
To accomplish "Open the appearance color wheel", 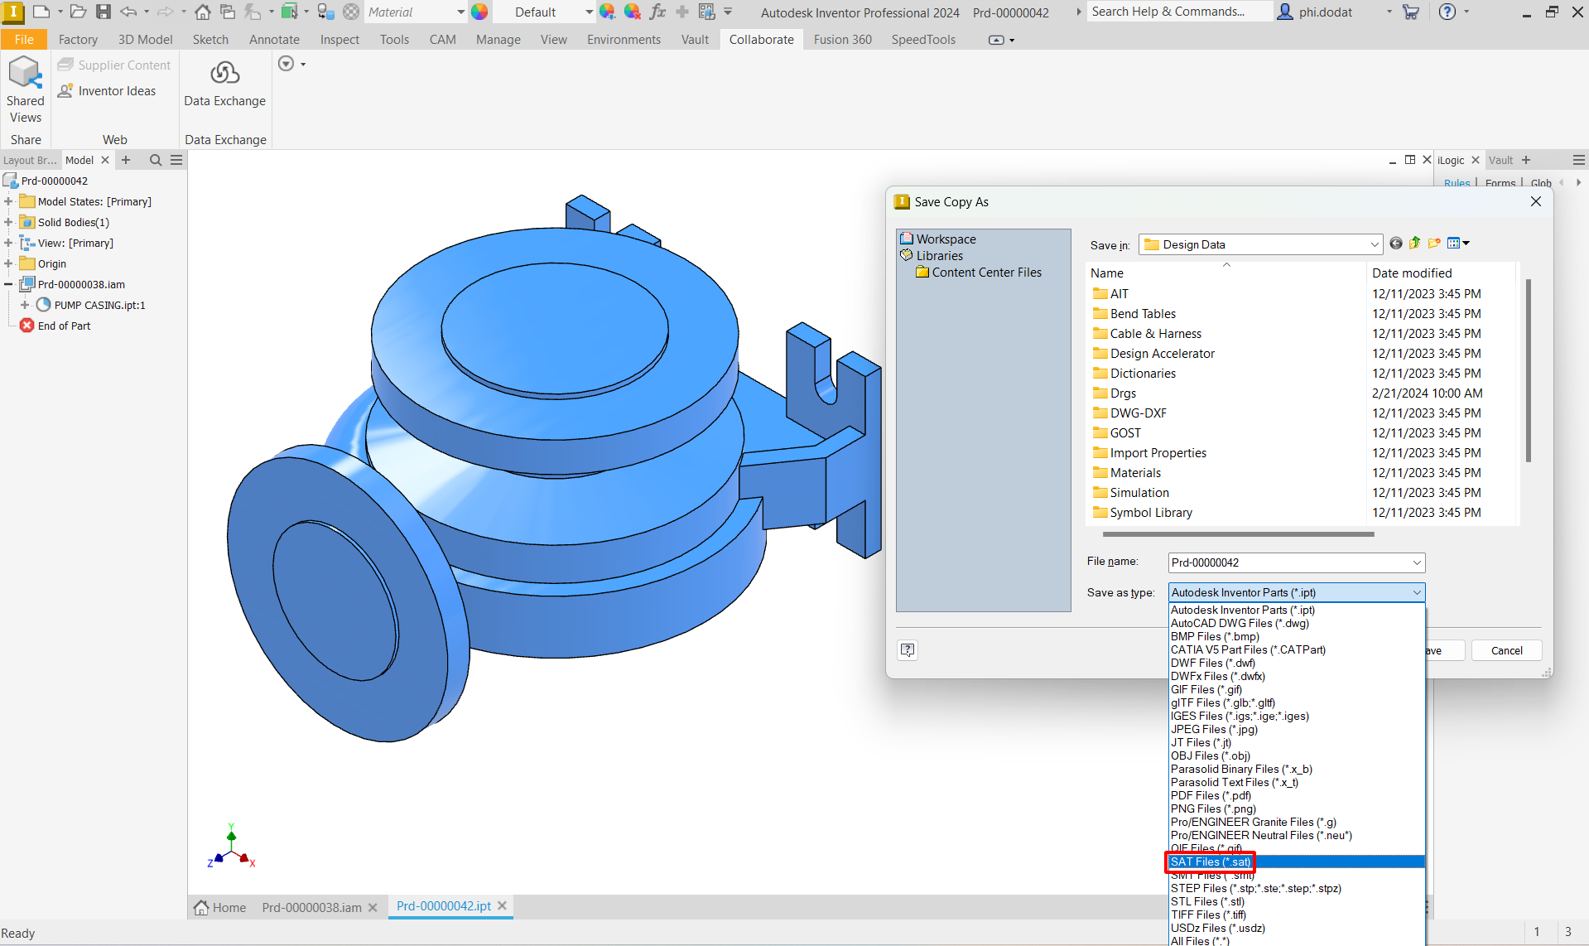I will (x=479, y=12).
